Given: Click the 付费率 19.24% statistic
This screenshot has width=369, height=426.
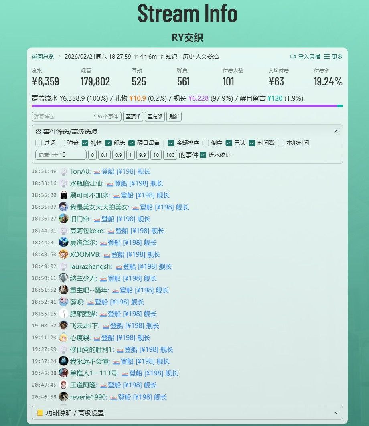Looking at the screenshot, I should click(328, 77).
